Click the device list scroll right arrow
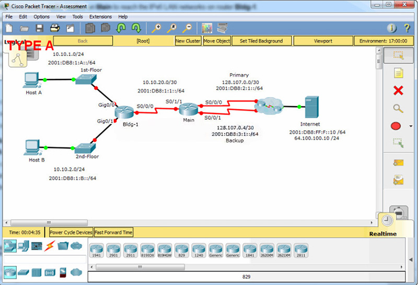The image size is (418, 285). [x=401, y=267]
